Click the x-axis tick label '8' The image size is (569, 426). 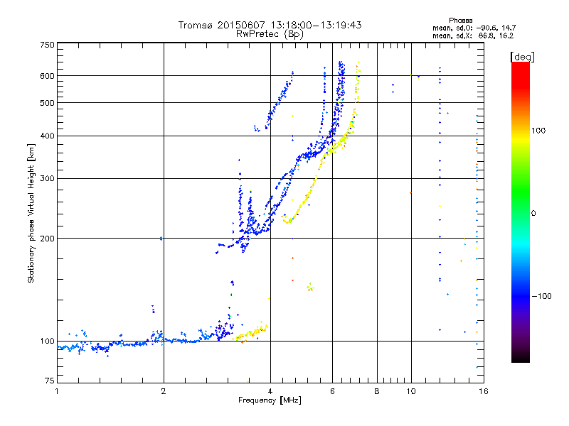tap(377, 391)
